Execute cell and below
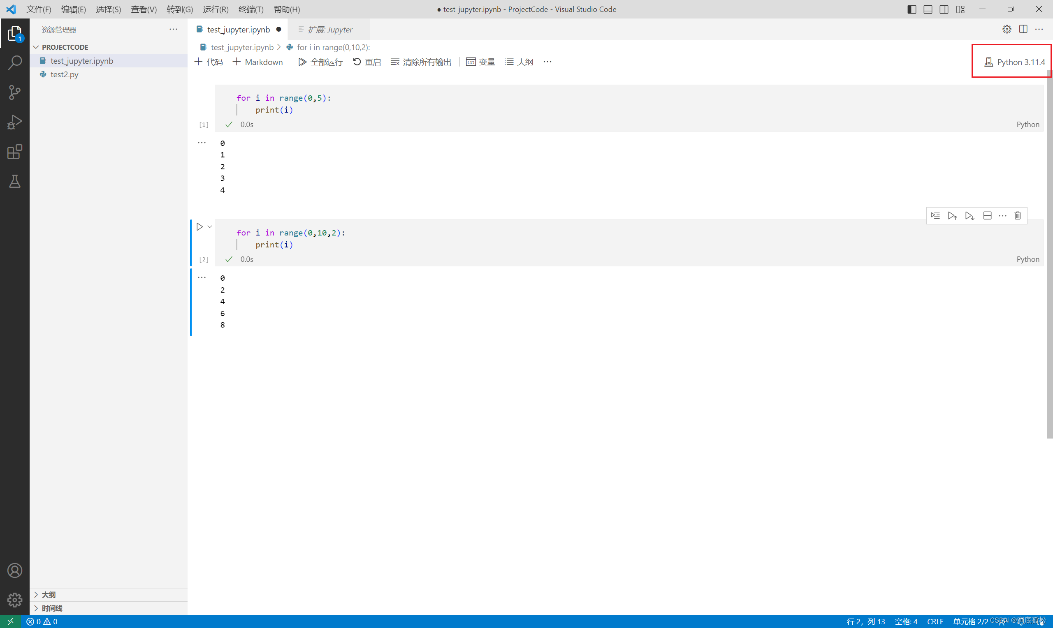Viewport: 1053px width, 628px height. tap(970, 216)
